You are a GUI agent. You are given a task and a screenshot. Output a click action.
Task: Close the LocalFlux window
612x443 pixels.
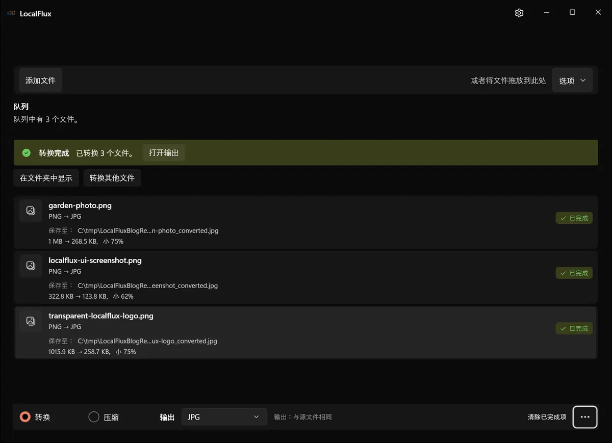coord(598,13)
